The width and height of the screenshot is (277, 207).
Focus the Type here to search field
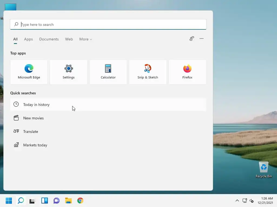pyautogui.click(x=108, y=24)
